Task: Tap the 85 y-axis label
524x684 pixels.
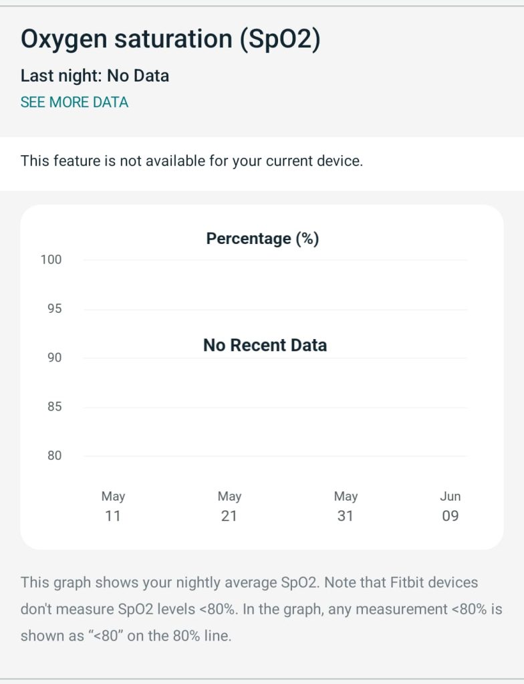Action: 54,407
